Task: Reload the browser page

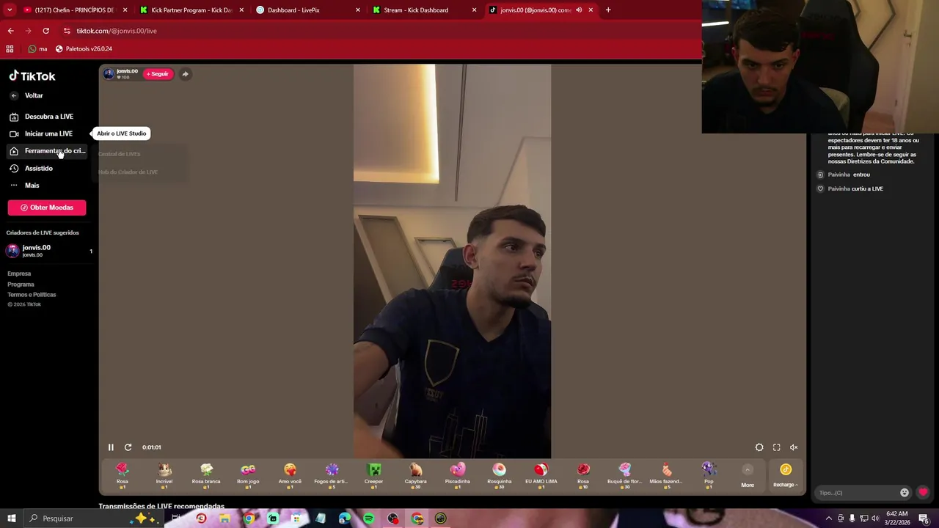Action: point(45,31)
